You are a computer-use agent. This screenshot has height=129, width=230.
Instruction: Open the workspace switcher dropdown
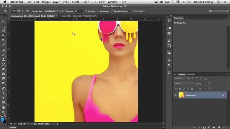point(218,11)
